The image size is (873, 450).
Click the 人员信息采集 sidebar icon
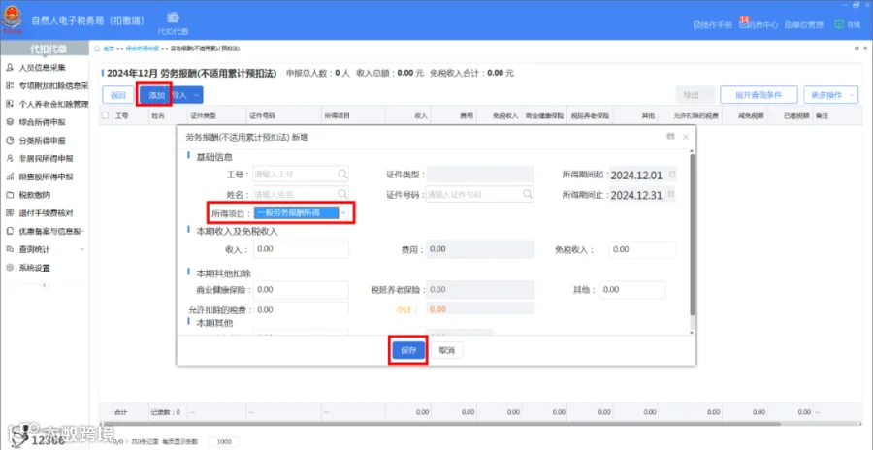click(x=10, y=68)
